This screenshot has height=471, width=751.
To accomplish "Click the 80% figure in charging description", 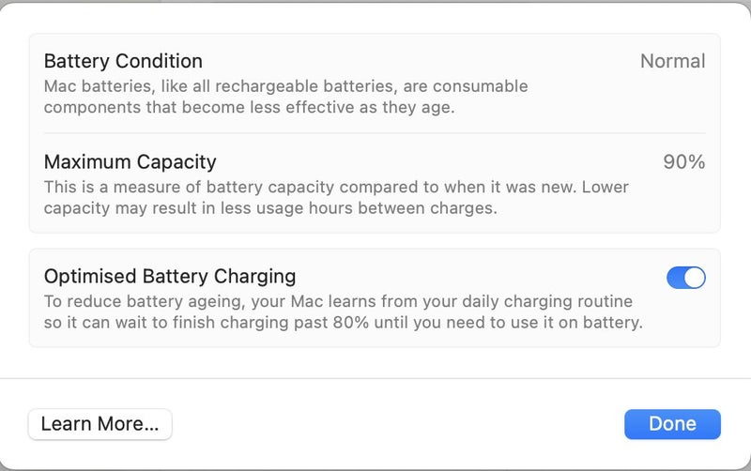I will click(350, 323).
